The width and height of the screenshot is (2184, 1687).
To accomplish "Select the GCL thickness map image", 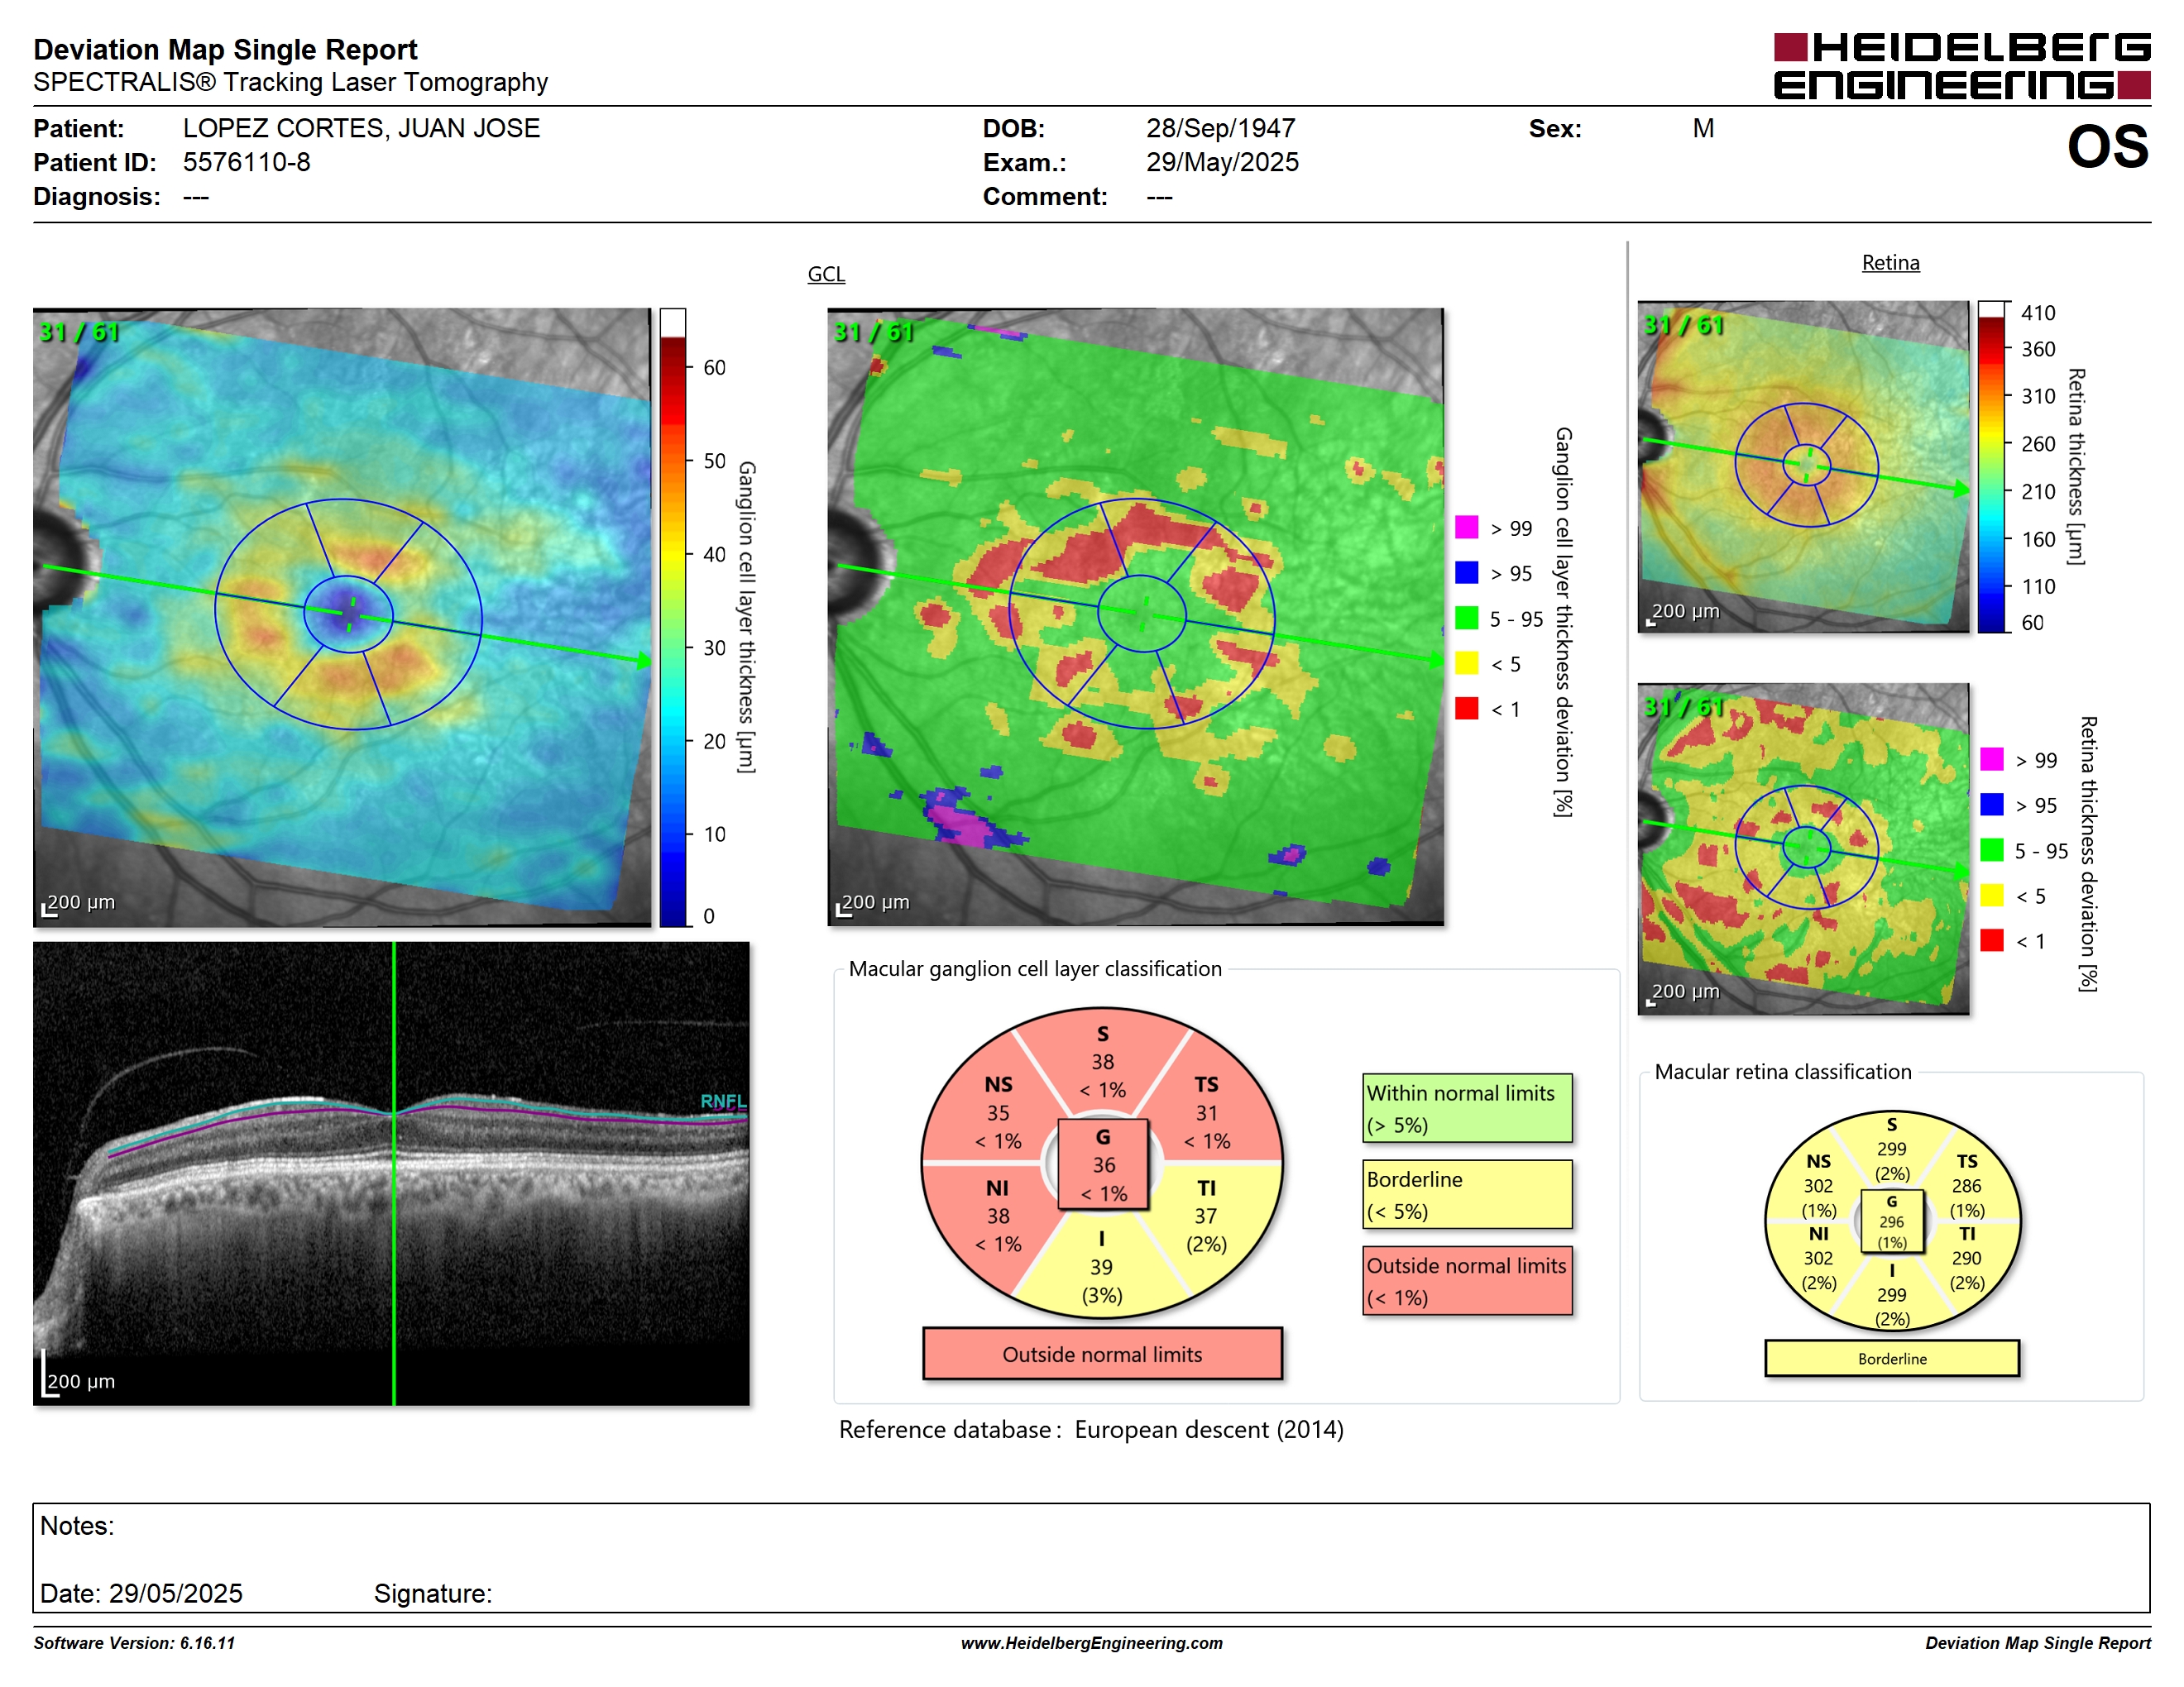I will 342,617.
